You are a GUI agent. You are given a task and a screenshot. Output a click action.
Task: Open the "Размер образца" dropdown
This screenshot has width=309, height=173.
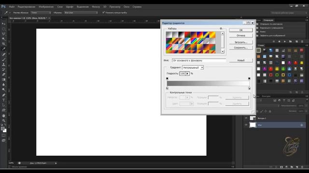tap(41, 12)
